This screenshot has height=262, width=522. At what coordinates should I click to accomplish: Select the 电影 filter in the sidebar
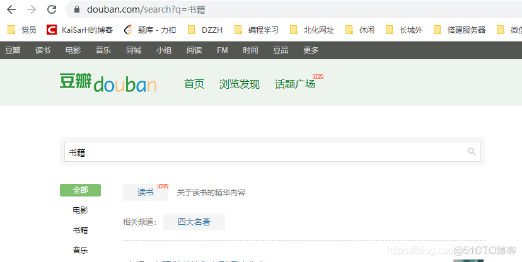tap(80, 210)
